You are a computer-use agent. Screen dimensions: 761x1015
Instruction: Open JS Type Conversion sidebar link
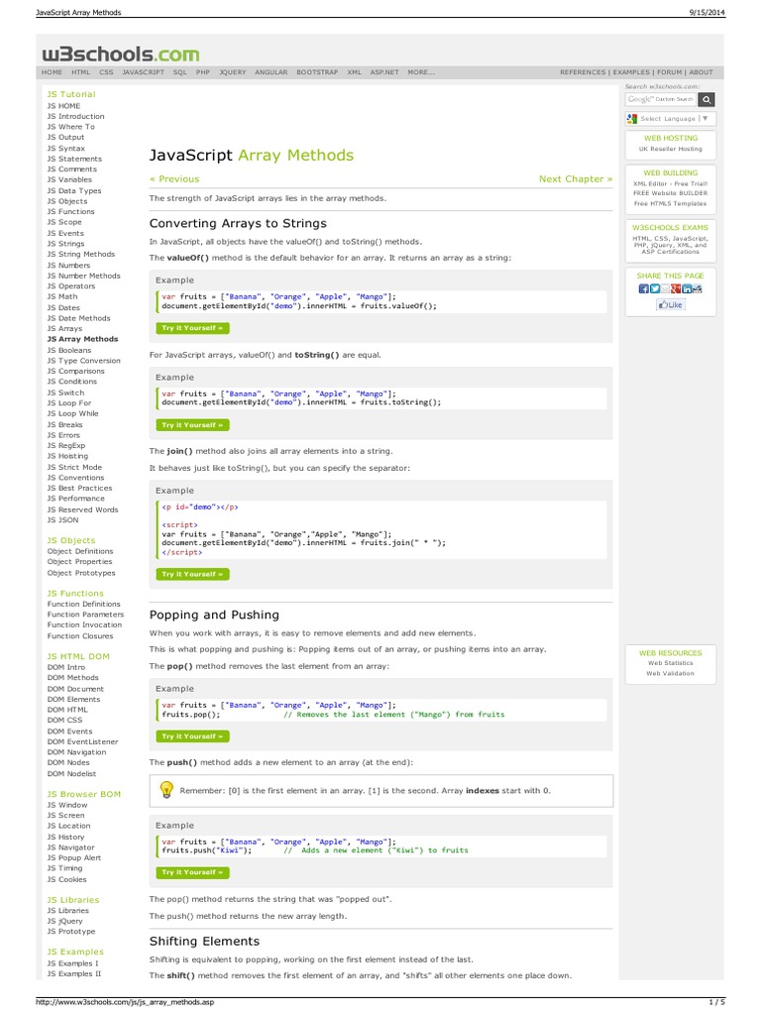tap(84, 361)
